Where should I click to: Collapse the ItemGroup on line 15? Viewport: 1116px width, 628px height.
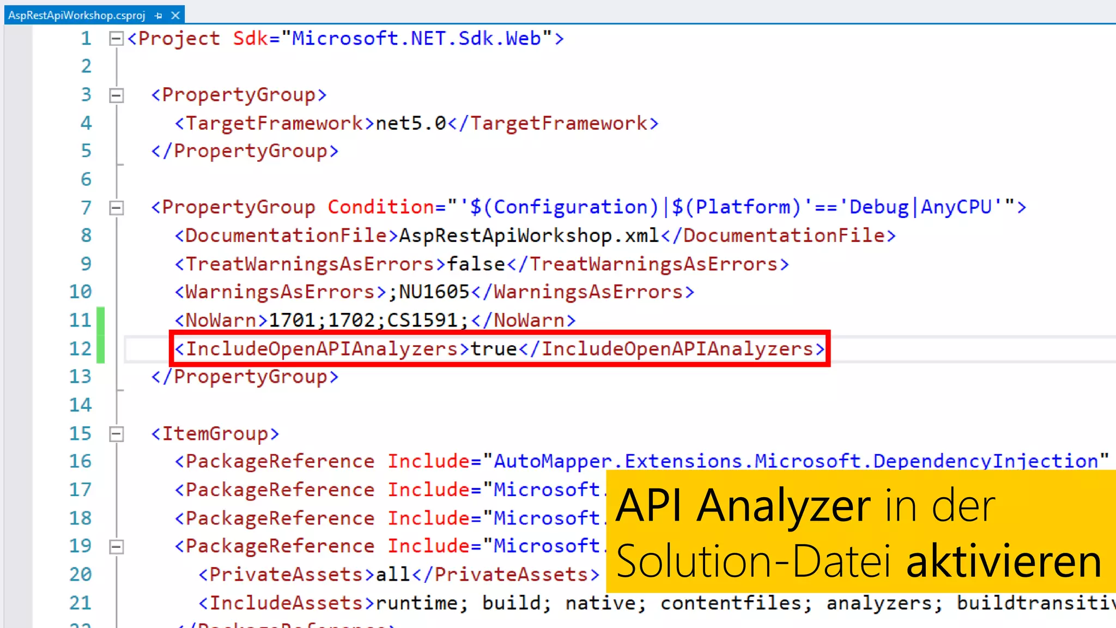click(x=116, y=434)
